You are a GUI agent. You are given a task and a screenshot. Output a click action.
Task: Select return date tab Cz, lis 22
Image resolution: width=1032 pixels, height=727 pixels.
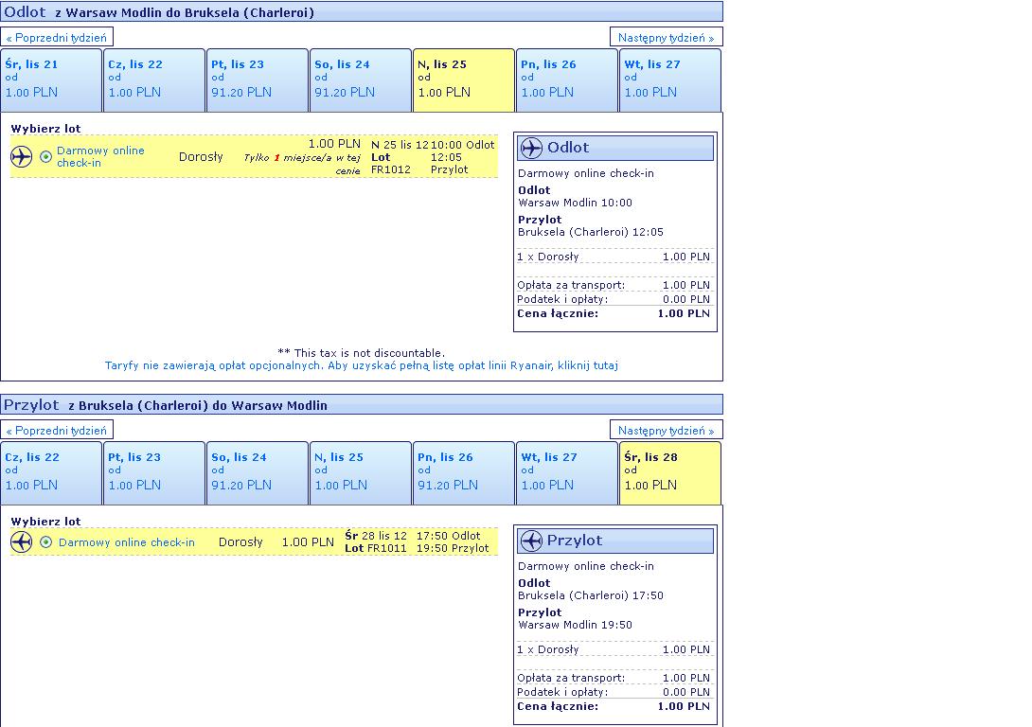click(x=51, y=473)
